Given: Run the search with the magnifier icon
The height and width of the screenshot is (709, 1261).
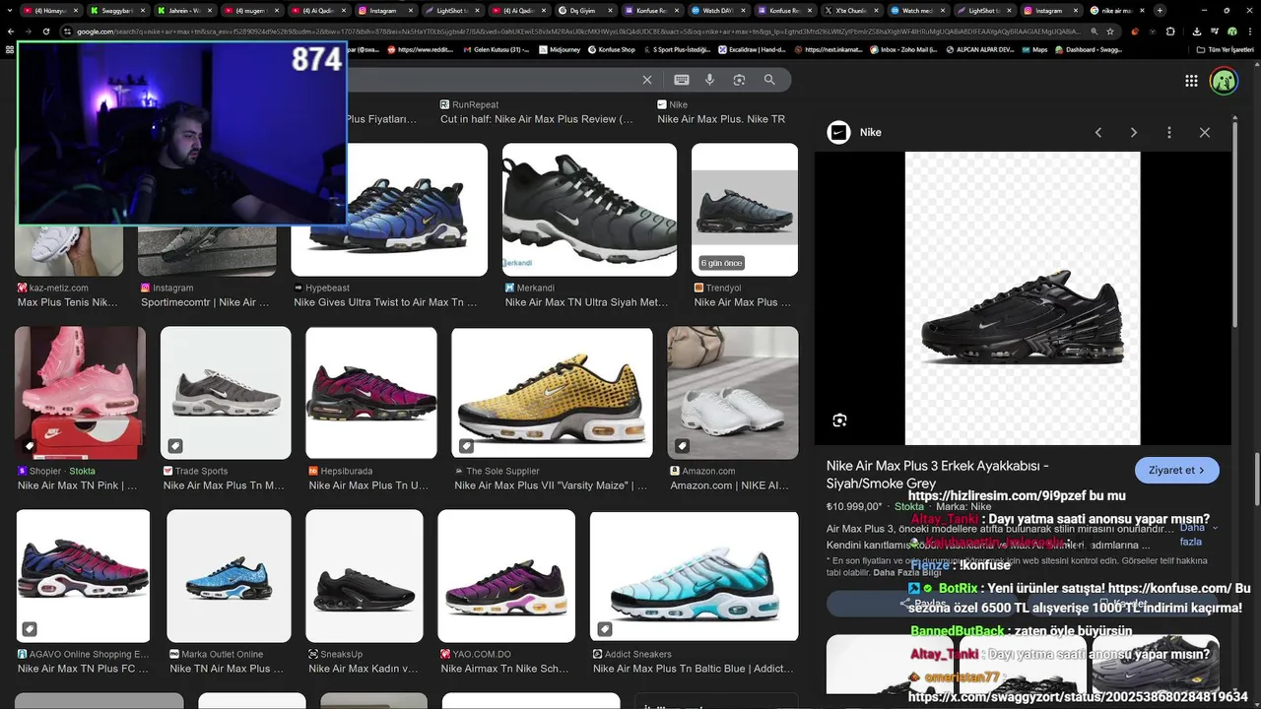Looking at the screenshot, I should [x=769, y=80].
